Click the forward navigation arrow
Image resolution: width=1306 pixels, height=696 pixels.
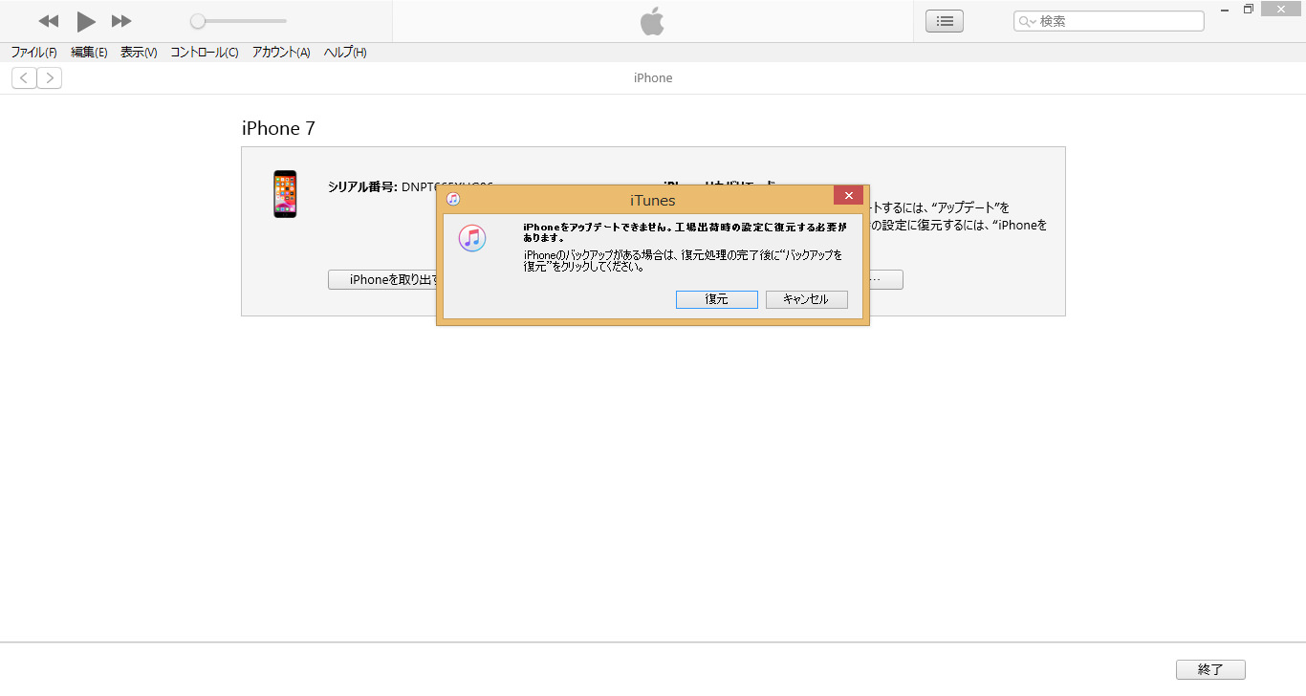click(50, 78)
